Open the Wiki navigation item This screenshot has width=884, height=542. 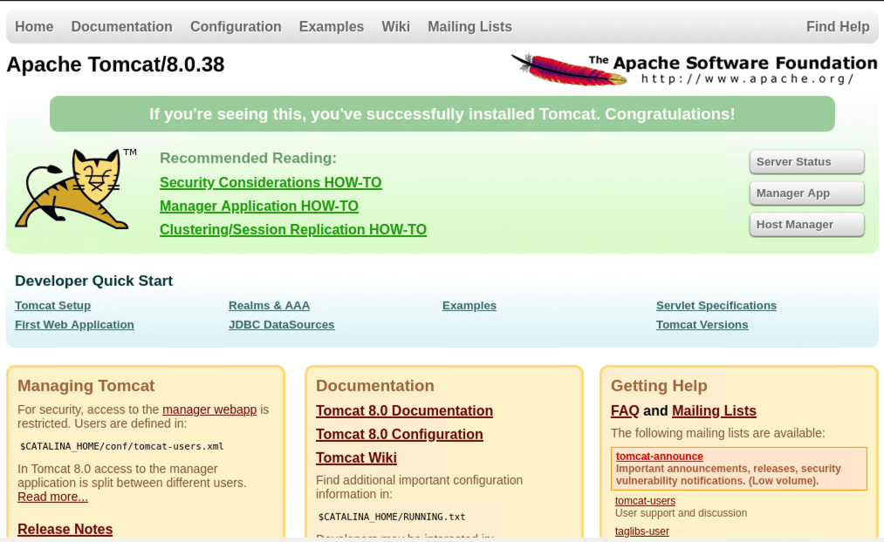pos(396,26)
